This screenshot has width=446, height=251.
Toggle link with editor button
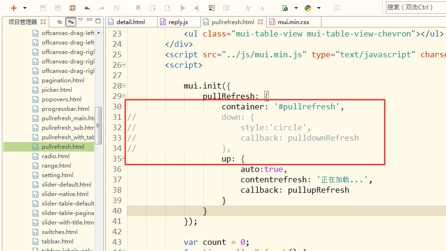pos(71,22)
